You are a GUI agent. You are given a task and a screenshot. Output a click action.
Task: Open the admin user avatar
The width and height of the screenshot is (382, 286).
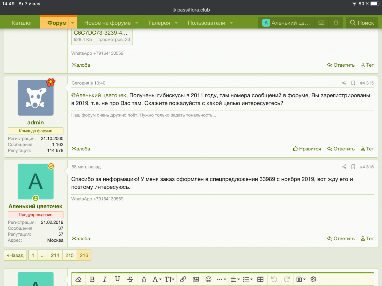click(x=36, y=98)
